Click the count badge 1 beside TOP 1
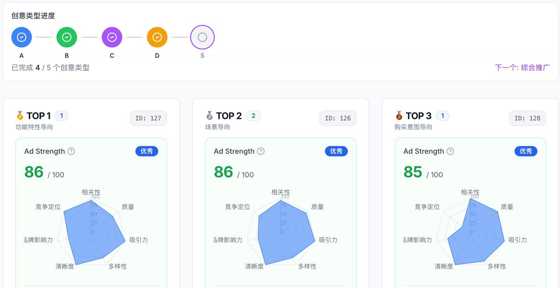The width and height of the screenshot is (560, 288). point(62,116)
